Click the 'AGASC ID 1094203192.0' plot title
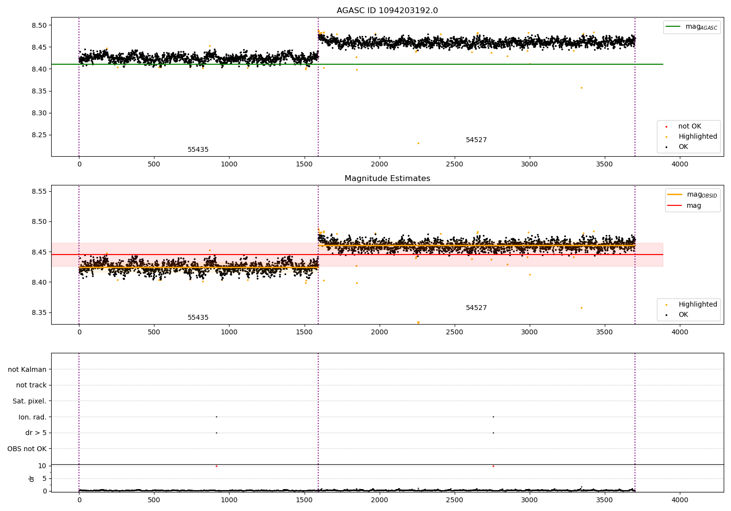The width and height of the screenshot is (731, 511). (387, 11)
